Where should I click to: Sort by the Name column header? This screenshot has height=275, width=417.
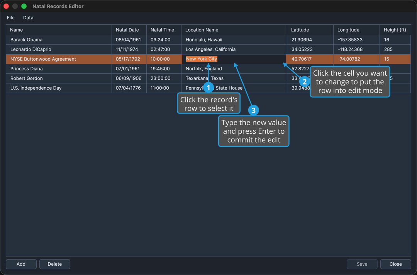[x=59, y=30]
